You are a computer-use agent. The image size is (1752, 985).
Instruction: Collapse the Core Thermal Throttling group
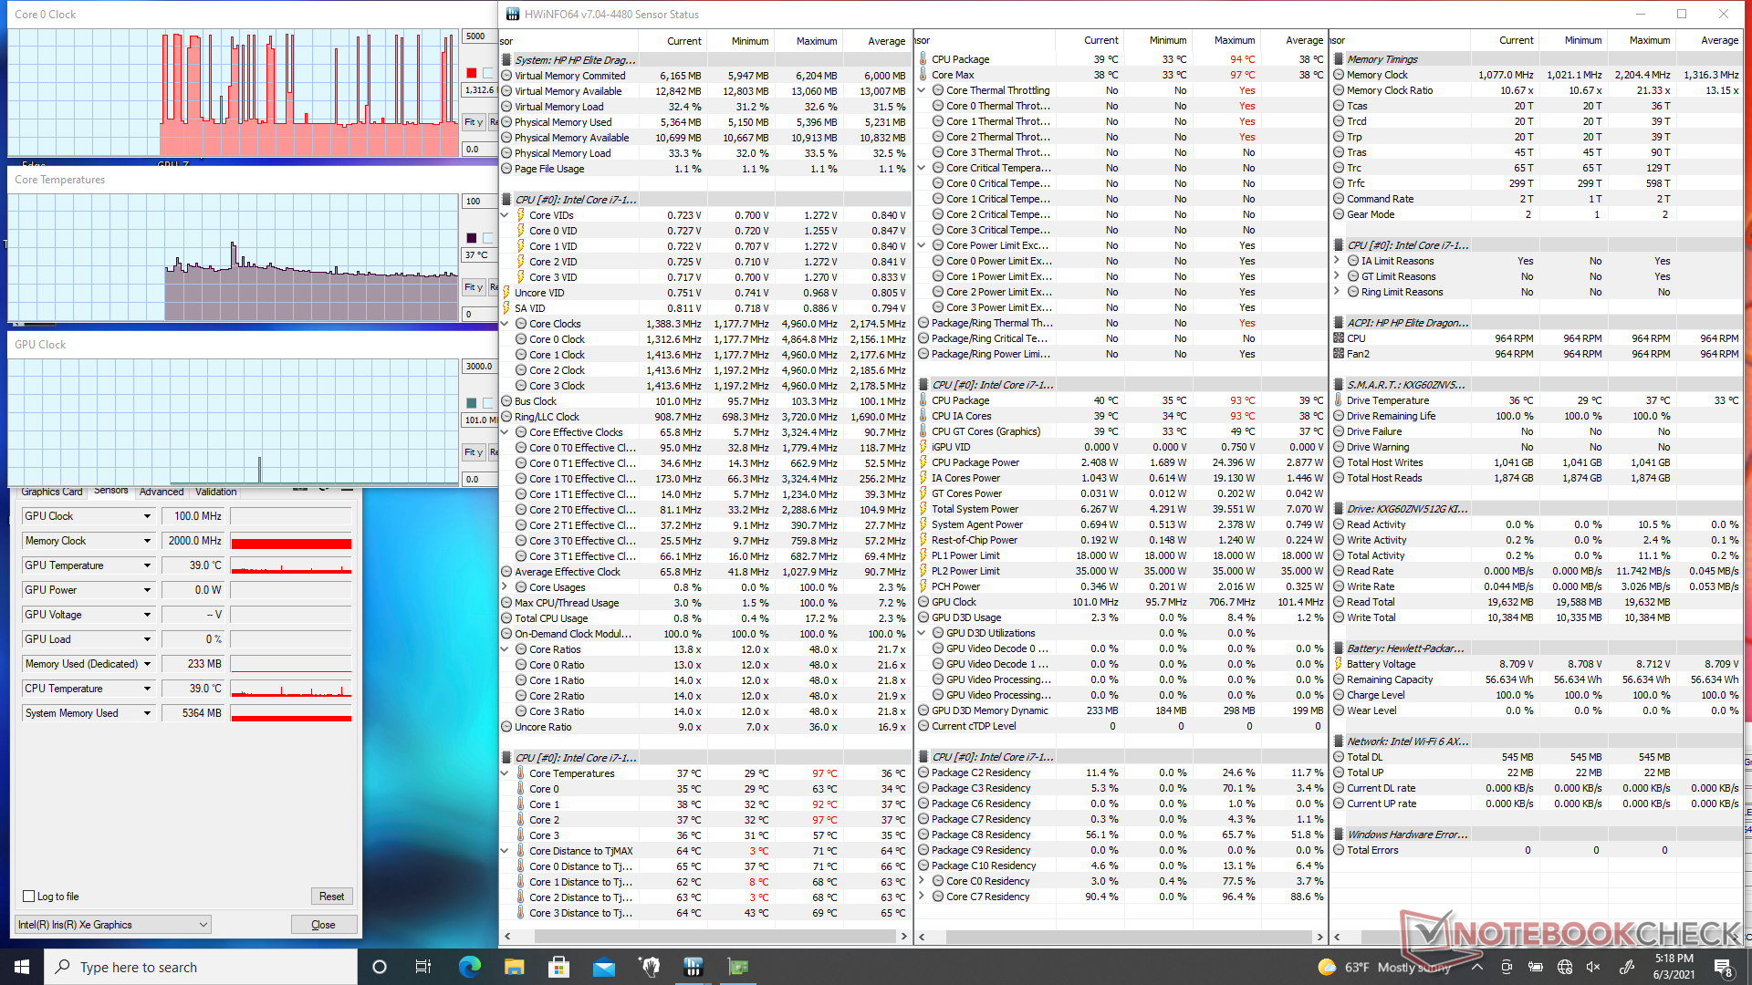(x=922, y=90)
